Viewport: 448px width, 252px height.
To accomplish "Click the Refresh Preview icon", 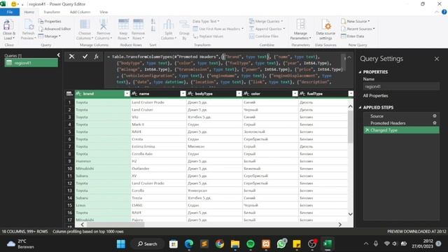I will click(29, 25).
